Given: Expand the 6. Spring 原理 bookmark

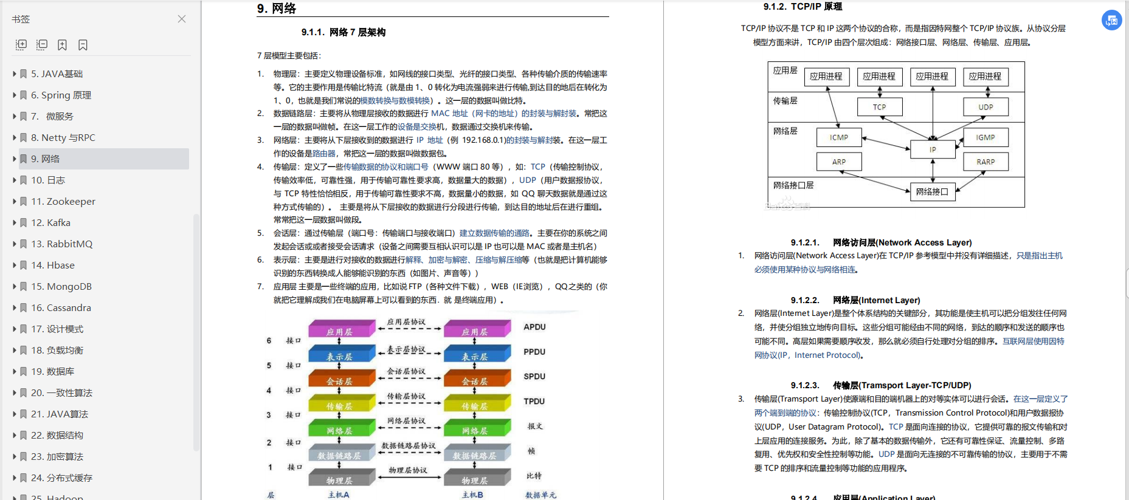Looking at the screenshot, I should click(15, 95).
